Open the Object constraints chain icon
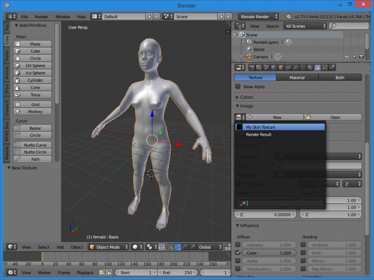The image size is (374, 280). pyautogui.click(x=288, y=67)
